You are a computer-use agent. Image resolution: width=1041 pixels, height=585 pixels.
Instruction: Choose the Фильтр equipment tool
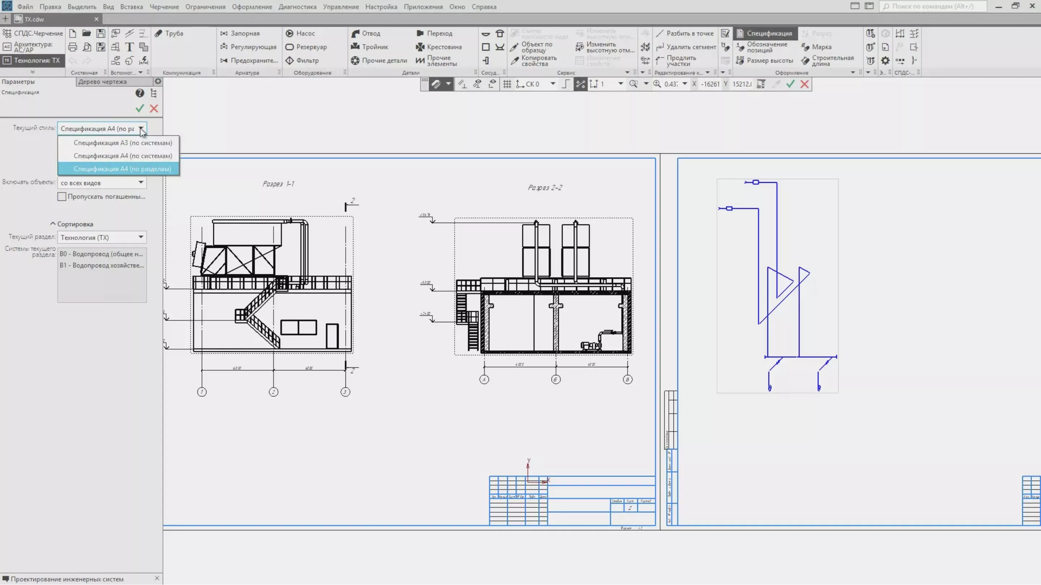302,61
